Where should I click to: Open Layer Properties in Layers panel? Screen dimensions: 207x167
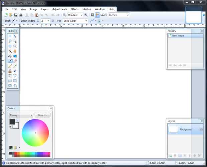click(x=199, y=156)
